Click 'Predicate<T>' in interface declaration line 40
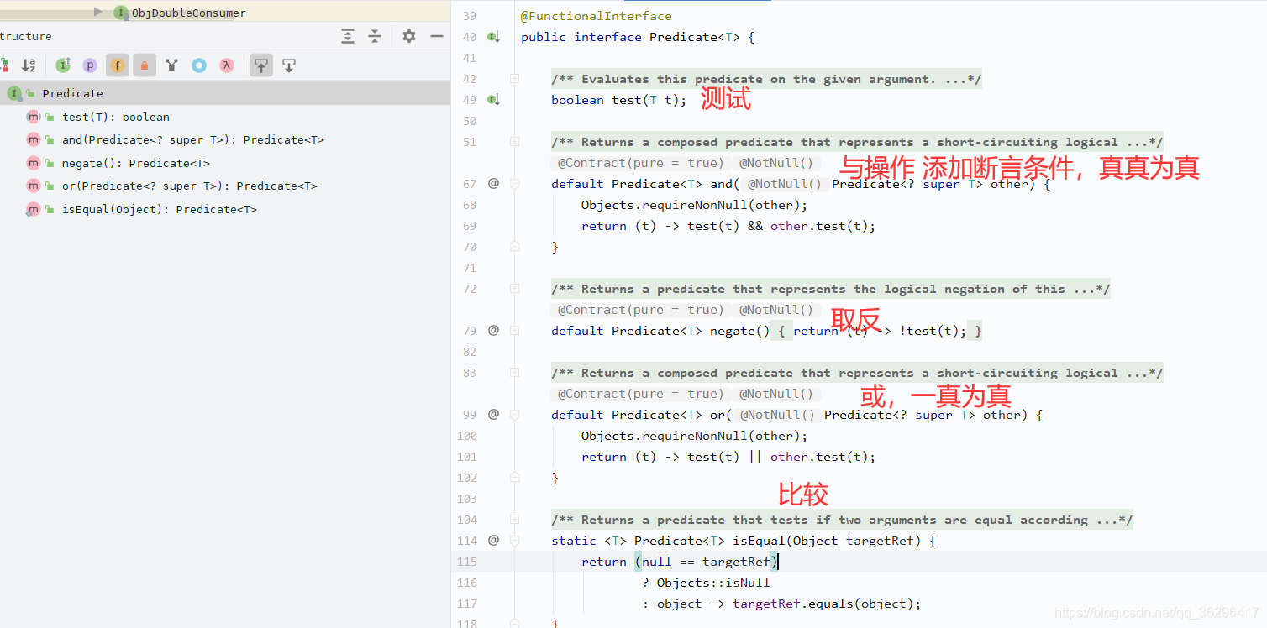 695,37
